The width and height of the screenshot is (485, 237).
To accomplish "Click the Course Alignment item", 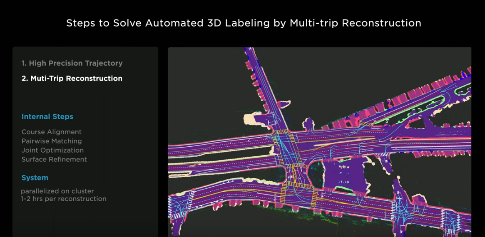I will tap(51, 132).
